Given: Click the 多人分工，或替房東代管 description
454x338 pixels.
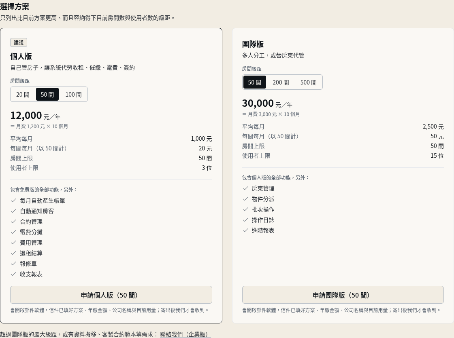Looking at the screenshot, I should [273, 55].
